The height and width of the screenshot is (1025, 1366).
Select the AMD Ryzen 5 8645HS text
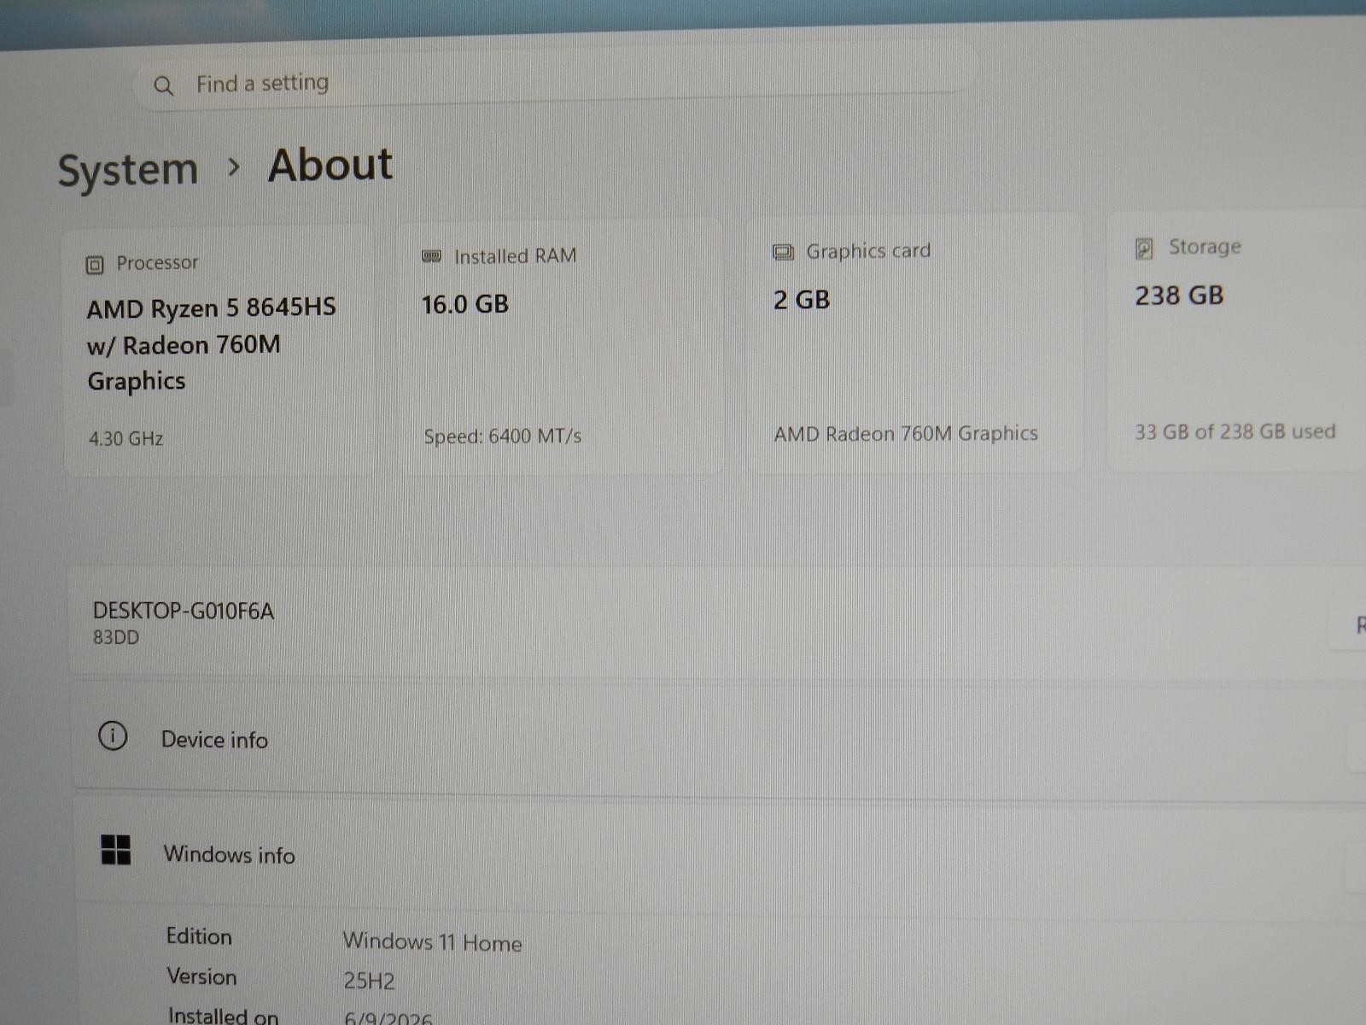[212, 307]
